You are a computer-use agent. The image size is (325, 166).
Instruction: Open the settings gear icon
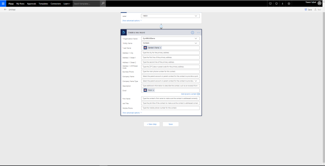(x=289, y=3)
